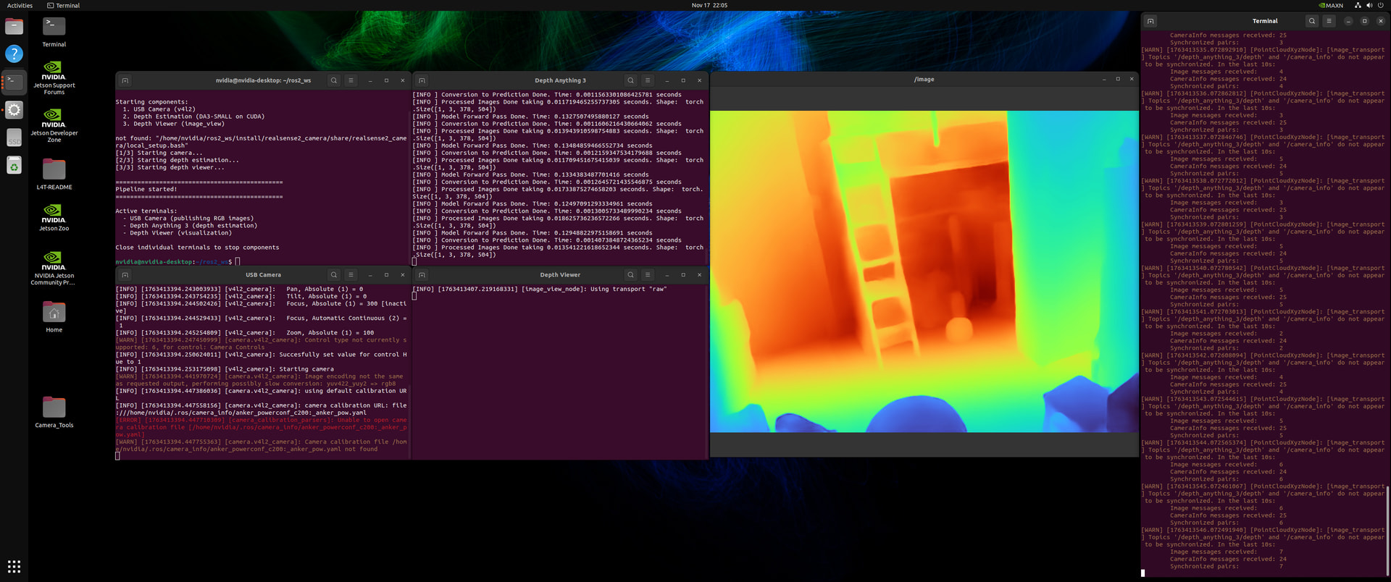Select the Jetson Zoo desktop icon
This screenshot has height=582, width=1391.
coord(54,218)
